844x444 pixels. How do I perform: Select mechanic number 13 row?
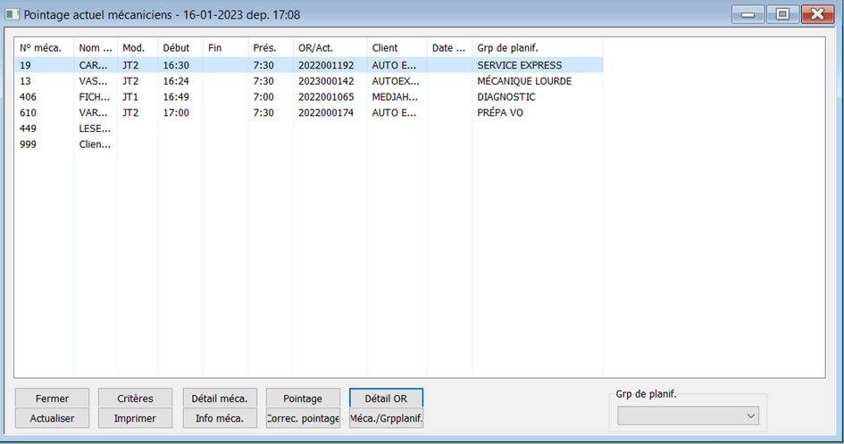(x=309, y=81)
